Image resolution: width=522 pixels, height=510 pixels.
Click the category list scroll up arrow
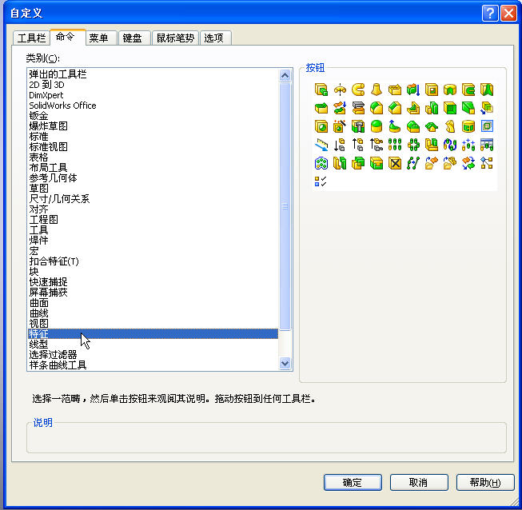pyautogui.click(x=285, y=76)
